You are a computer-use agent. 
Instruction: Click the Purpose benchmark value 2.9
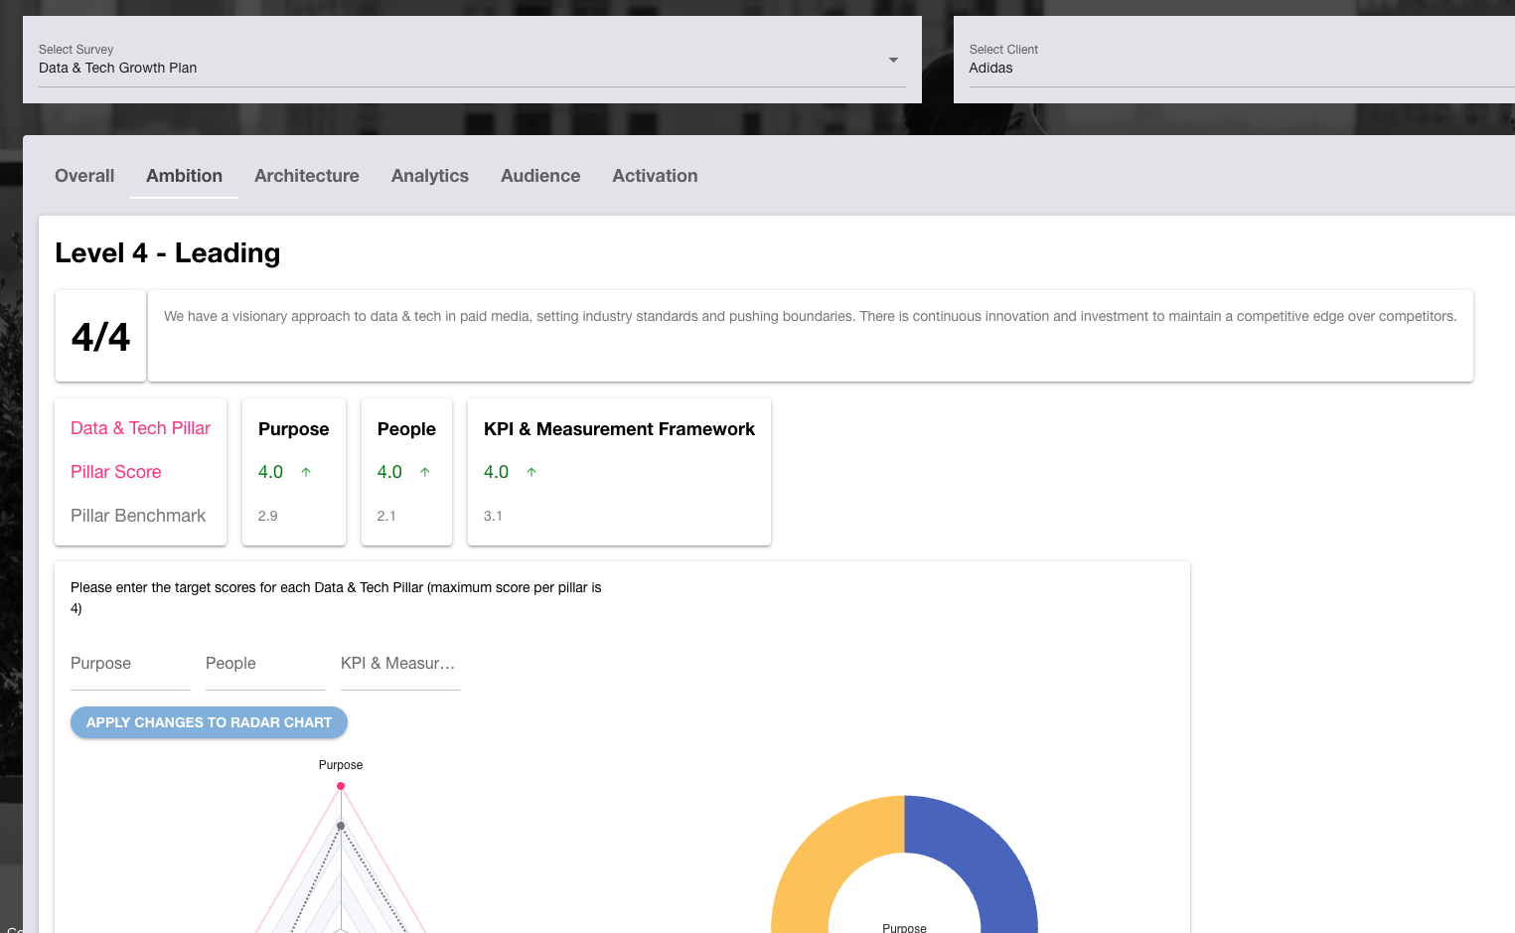coord(267,516)
